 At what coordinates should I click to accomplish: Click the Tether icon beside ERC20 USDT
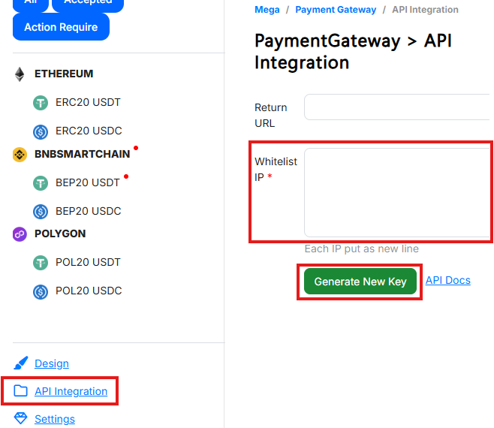(41, 103)
